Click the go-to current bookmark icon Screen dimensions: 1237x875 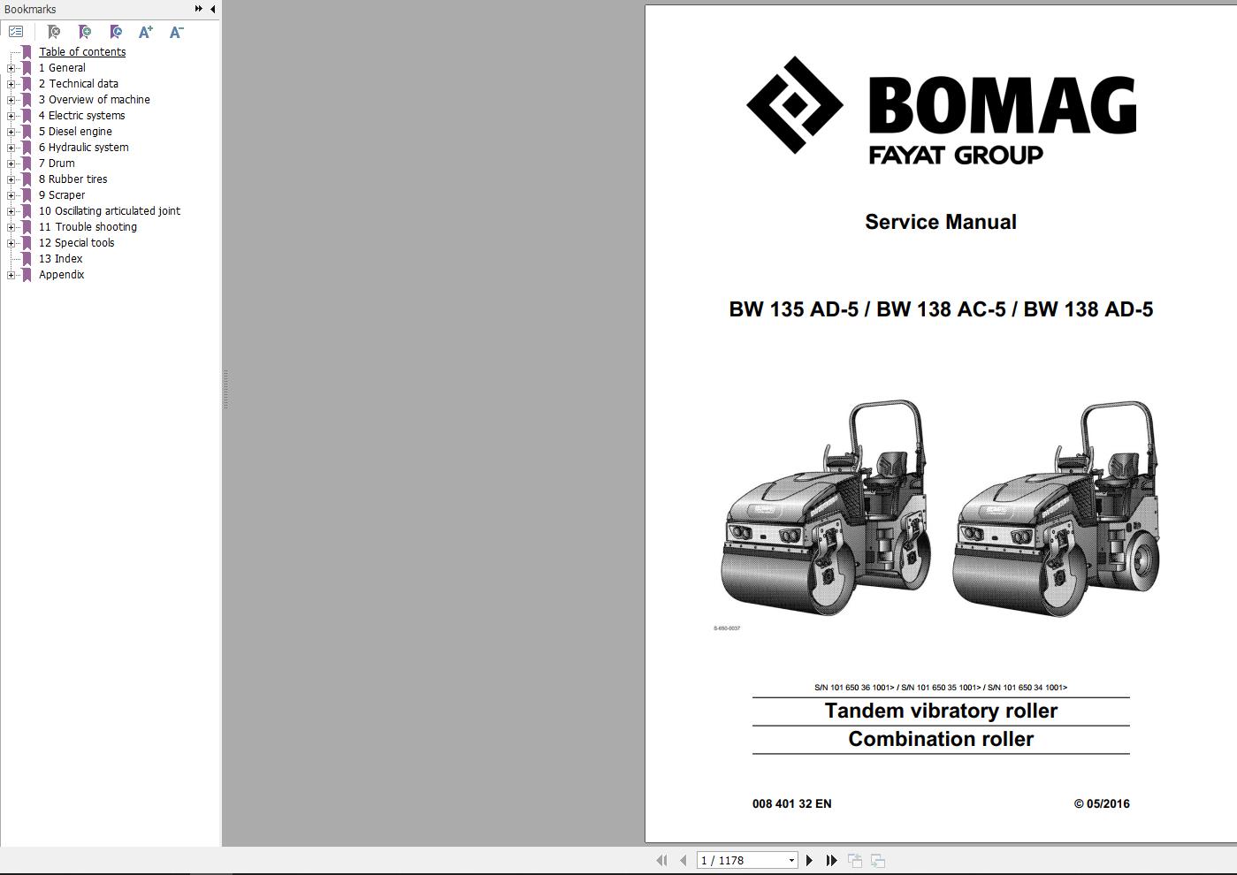(115, 32)
